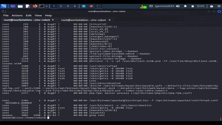The width and height of the screenshot is (222, 125).
Task: Select the teal S app in taskbar
Action: 84,6
